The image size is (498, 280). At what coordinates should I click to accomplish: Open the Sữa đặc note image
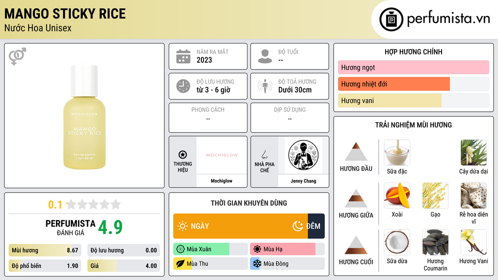[397, 153]
